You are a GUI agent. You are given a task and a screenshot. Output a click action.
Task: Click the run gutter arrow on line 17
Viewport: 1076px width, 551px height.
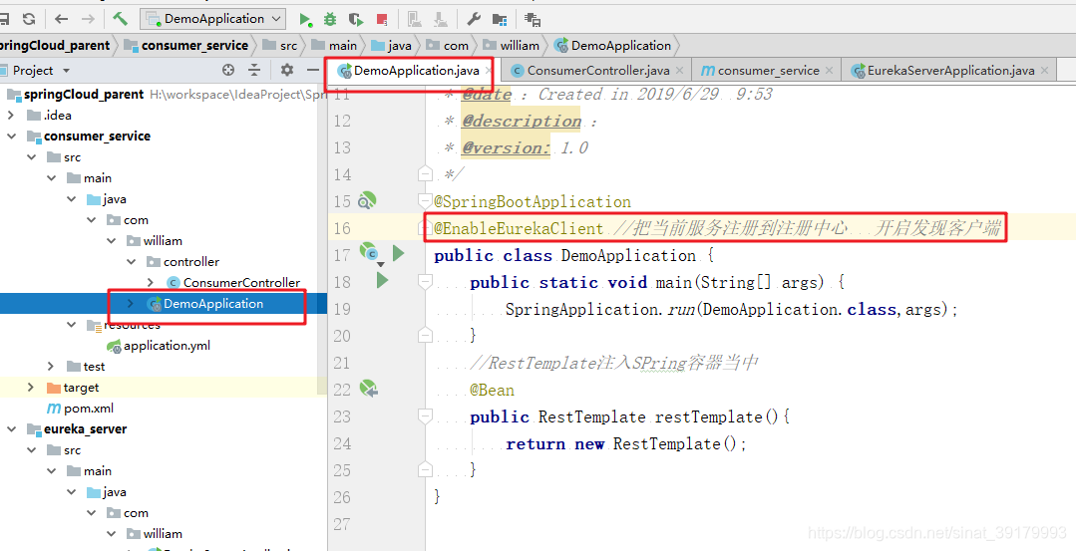[399, 254]
